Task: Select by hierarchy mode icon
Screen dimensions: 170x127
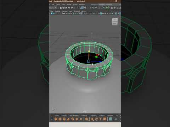Action: [x=79, y=8]
